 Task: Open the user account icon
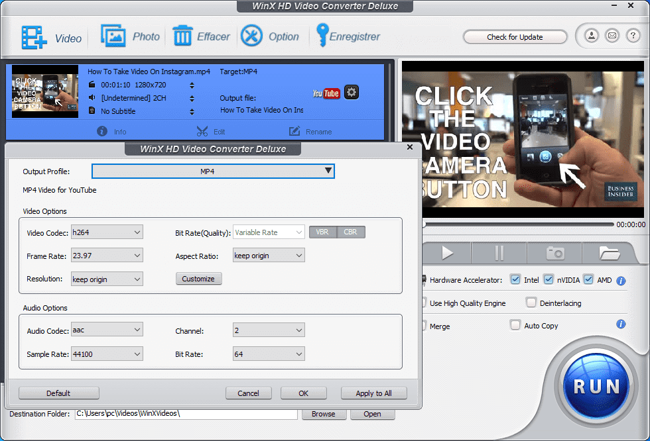click(592, 36)
